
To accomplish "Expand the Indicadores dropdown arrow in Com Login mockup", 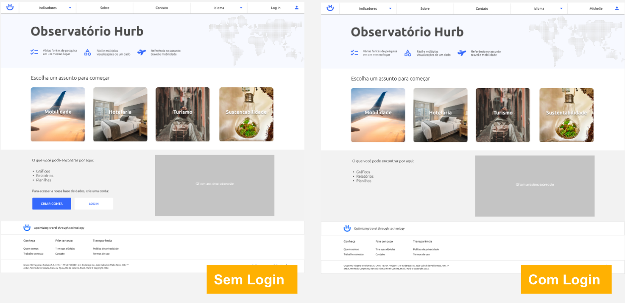I will click(390, 8).
